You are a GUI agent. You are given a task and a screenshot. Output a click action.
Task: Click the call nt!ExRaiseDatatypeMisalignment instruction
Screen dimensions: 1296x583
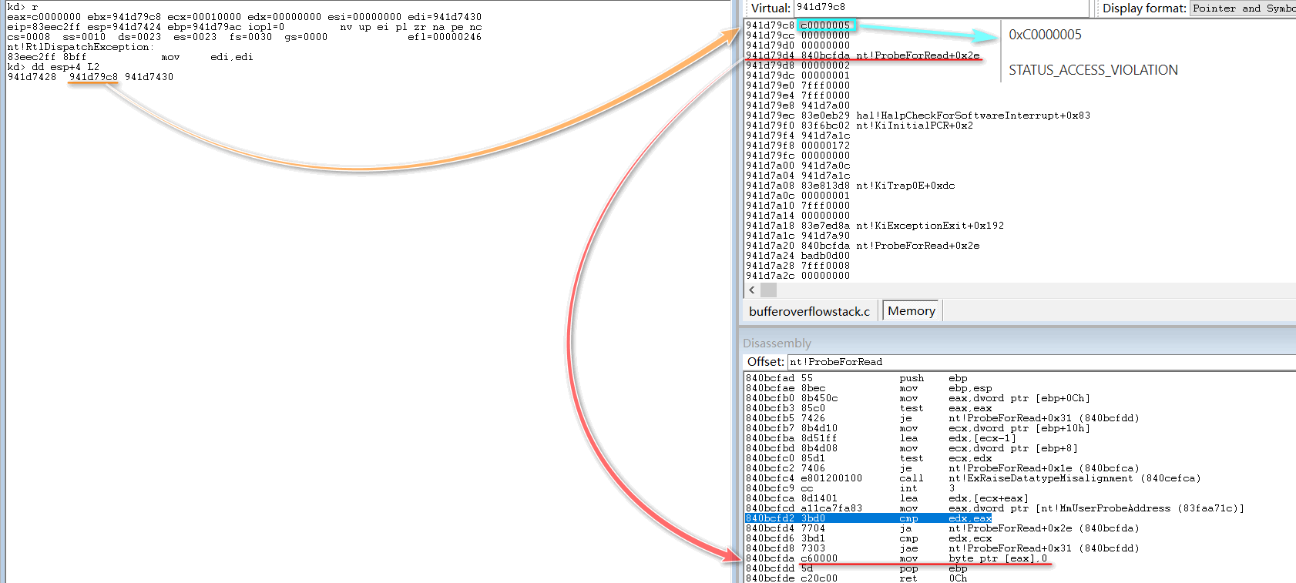click(971, 478)
